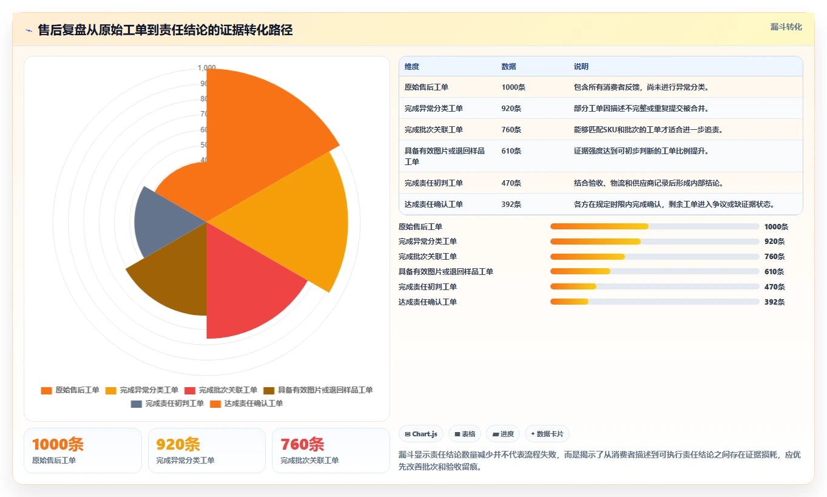Open the 表格 tag chip

[x=465, y=434]
